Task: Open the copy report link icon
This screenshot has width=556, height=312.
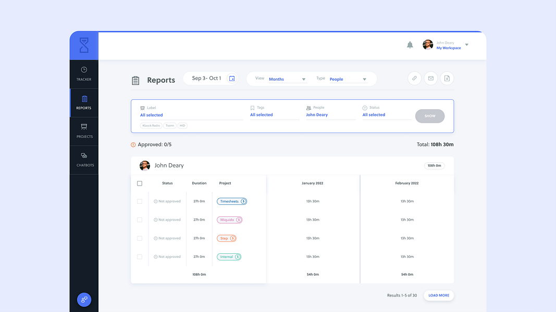Action: click(x=414, y=78)
